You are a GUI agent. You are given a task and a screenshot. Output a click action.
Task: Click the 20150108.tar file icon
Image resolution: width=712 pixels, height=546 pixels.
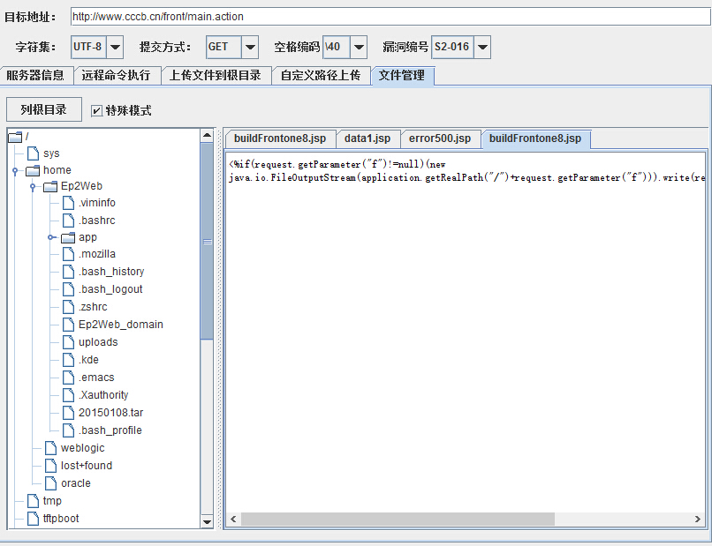(x=69, y=413)
